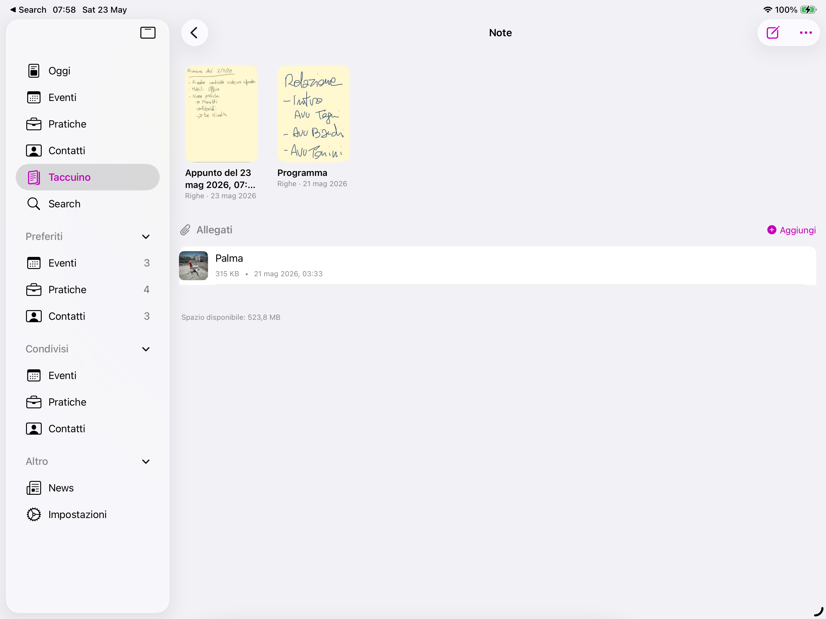Open the three-dots more menu
This screenshot has height=619, width=826.
tap(805, 33)
